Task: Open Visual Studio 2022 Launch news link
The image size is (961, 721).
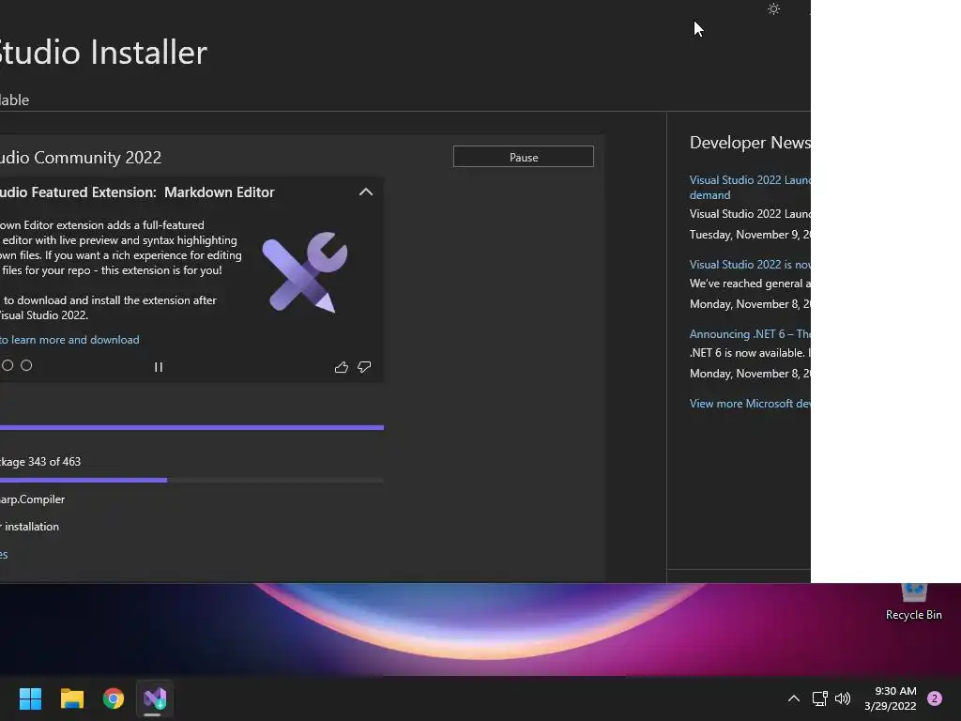Action: 750,187
